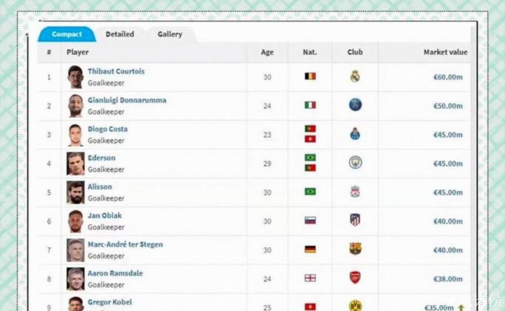Open Jan Oblak's market value €40.00m

[448, 221]
